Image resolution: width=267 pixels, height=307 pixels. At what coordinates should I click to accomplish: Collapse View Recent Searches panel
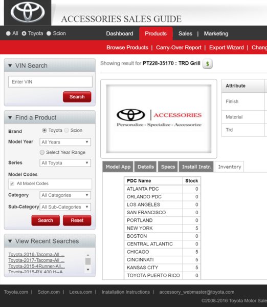(10, 241)
